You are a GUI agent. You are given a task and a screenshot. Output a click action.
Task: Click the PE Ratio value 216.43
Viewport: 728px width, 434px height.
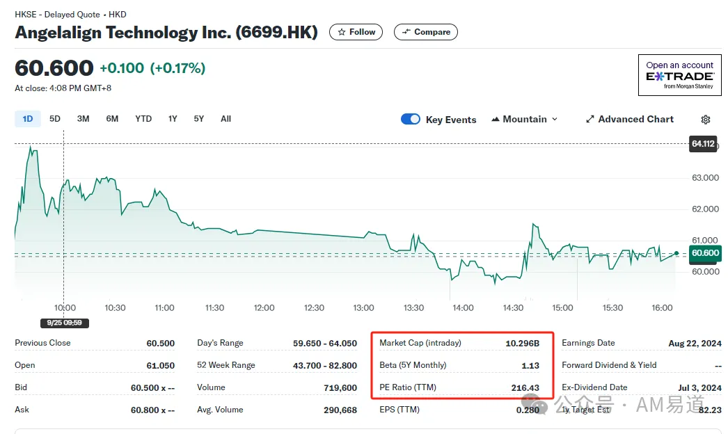coord(525,388)
